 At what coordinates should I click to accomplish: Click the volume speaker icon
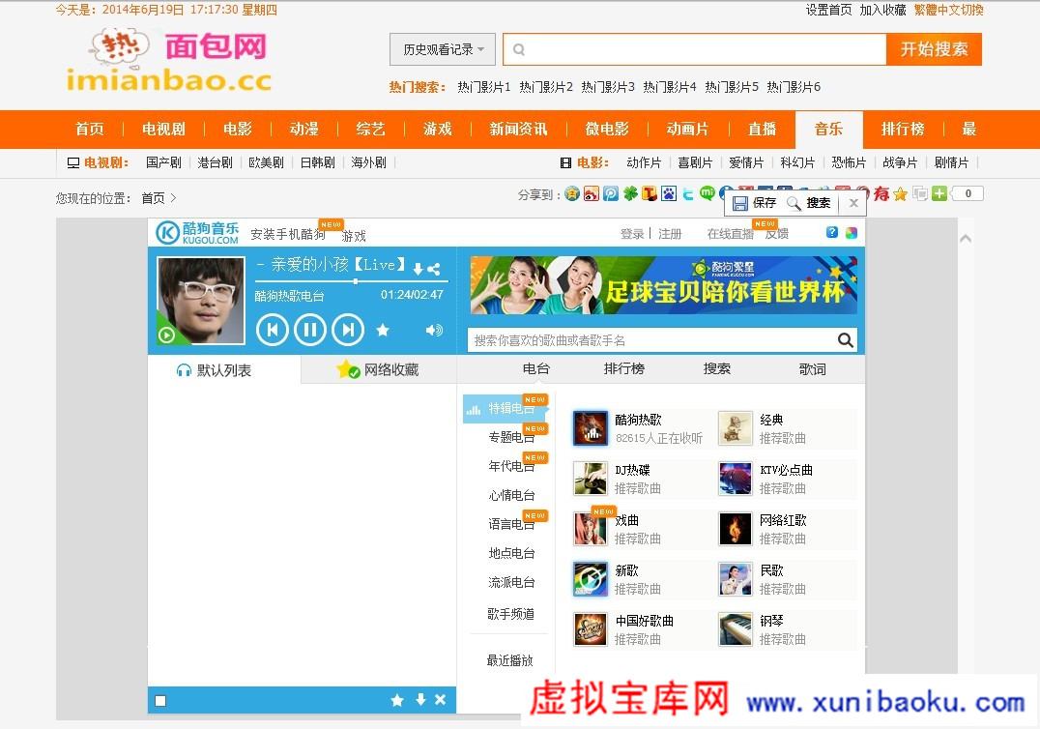point(434,331)
